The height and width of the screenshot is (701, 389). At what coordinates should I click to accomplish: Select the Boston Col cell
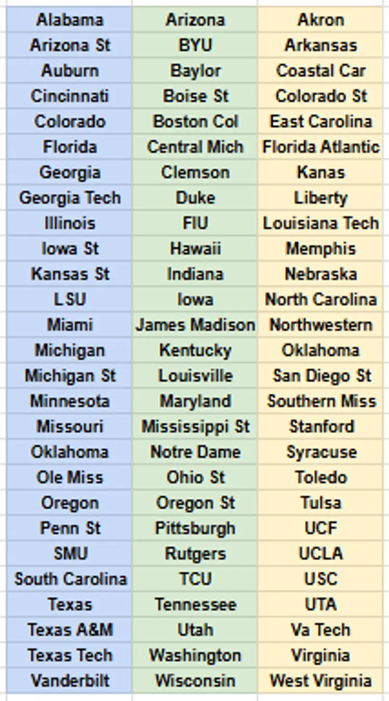tap(195, 121)
